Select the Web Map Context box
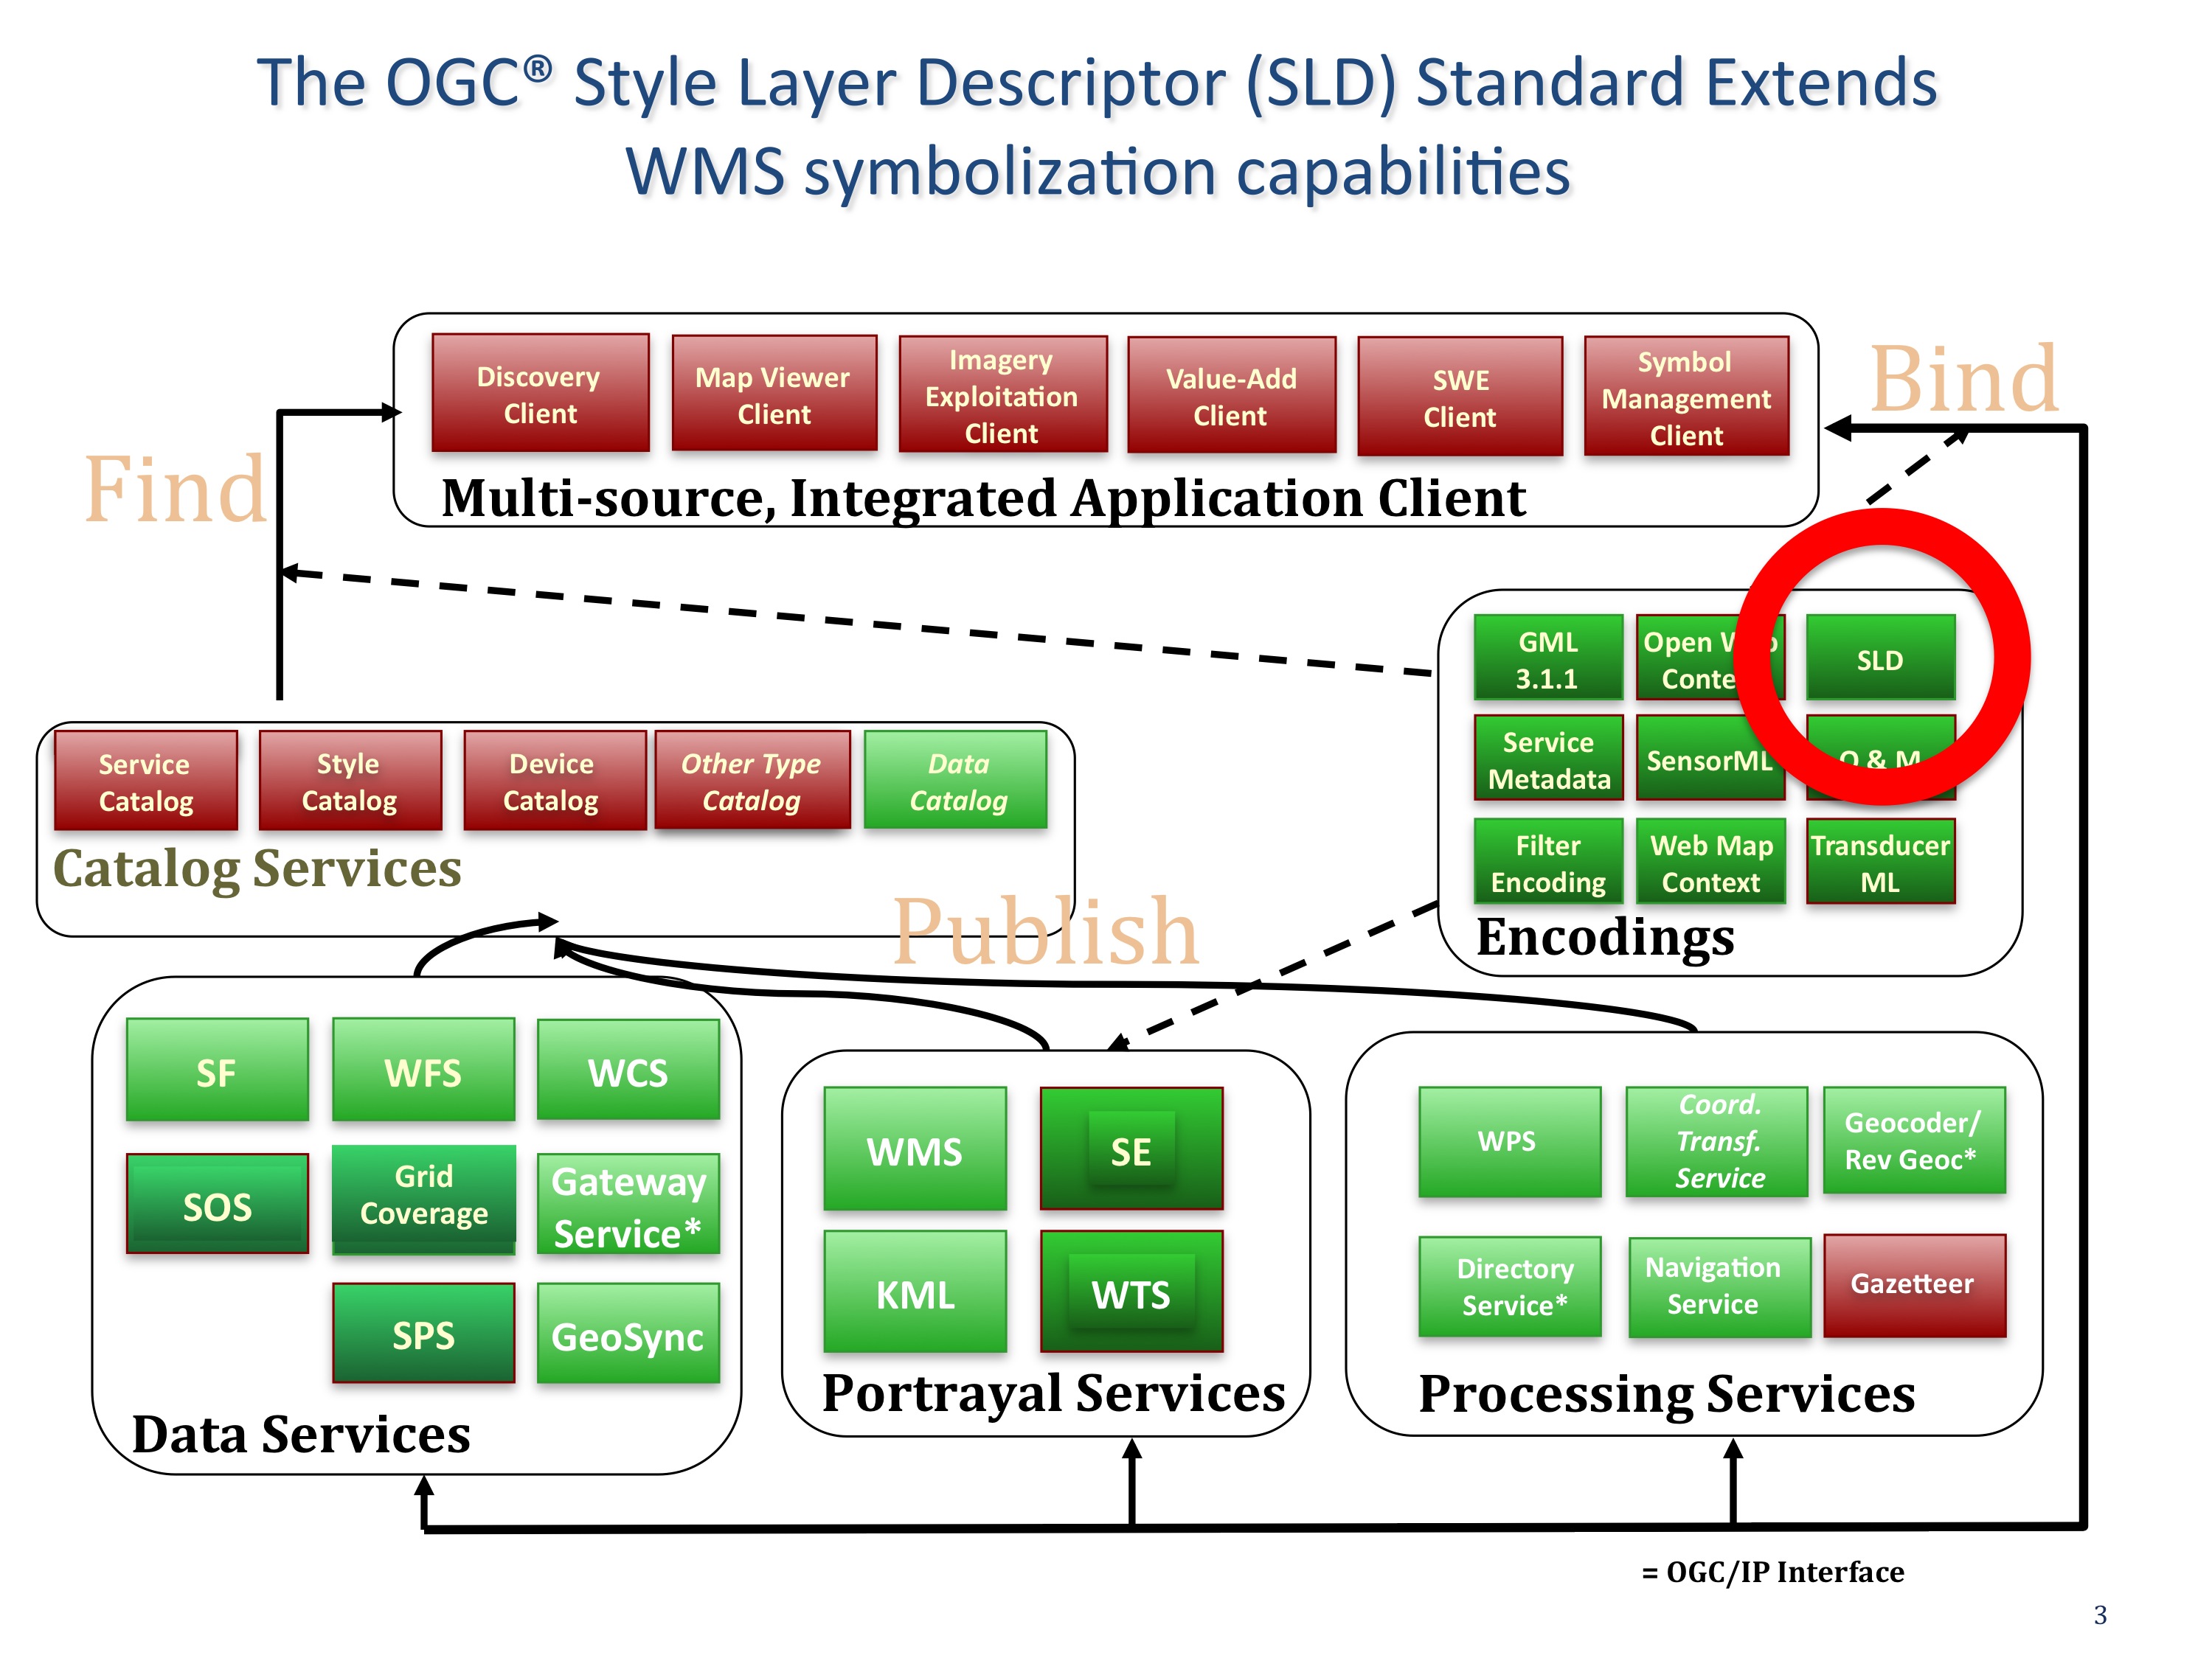This screenshot has width=2212, height=1658. 1710,862
